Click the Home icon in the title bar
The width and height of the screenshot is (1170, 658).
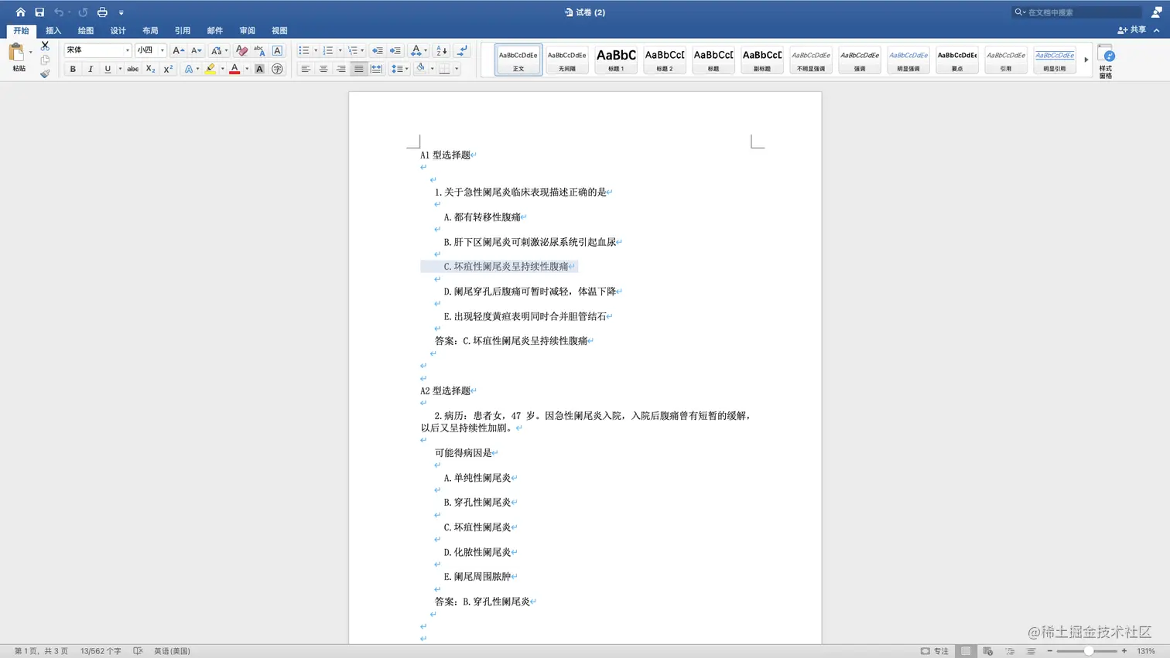pyautogui.click(x=20, y=12)
